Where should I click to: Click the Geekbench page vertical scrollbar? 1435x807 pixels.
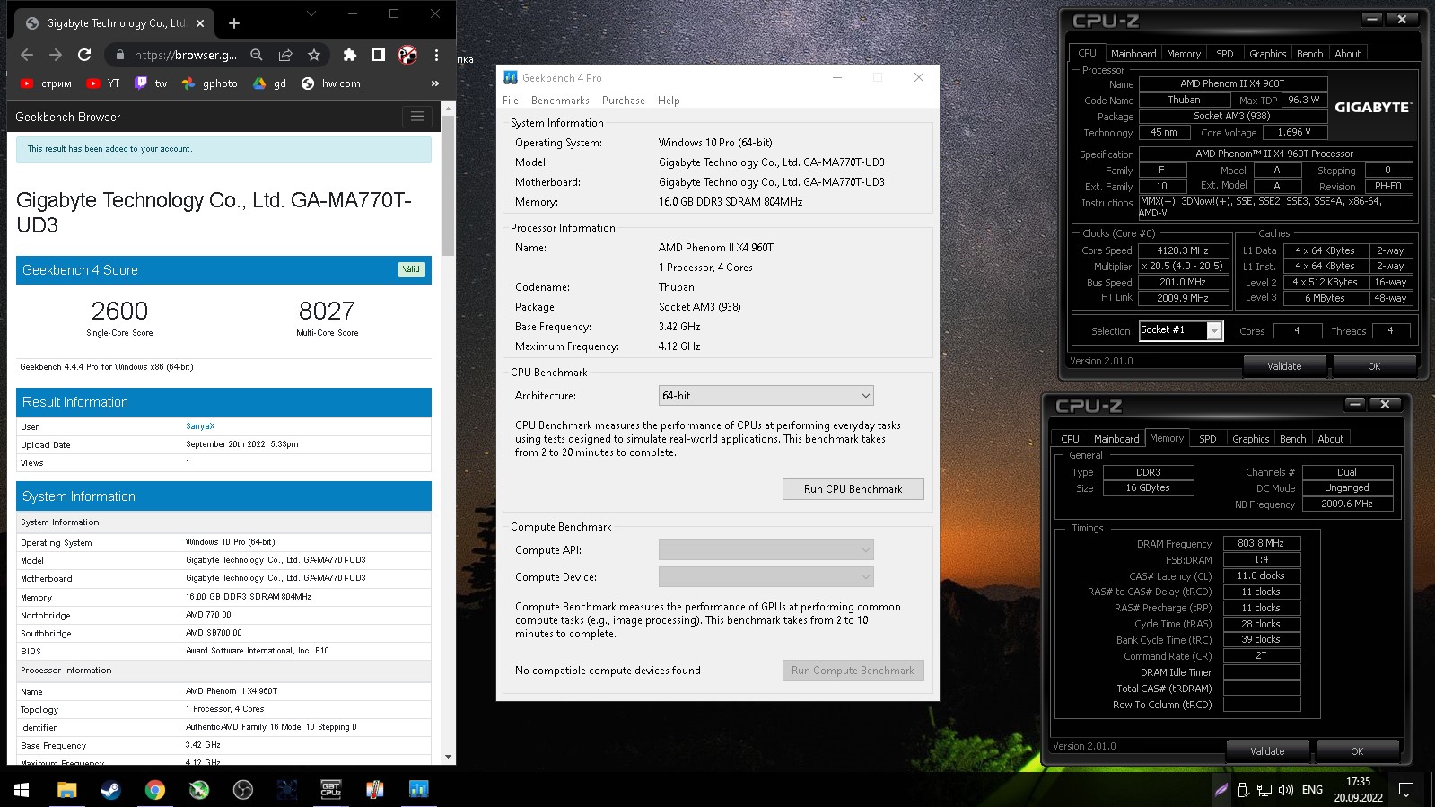(449, 185)
